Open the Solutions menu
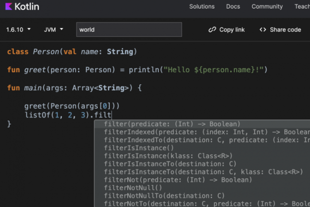310x207 pixels. (x=202, y=7)
